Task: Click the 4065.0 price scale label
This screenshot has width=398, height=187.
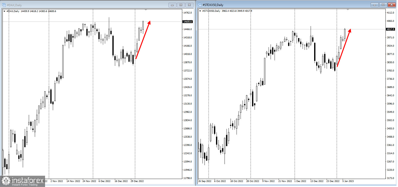Action: (390, 21)
